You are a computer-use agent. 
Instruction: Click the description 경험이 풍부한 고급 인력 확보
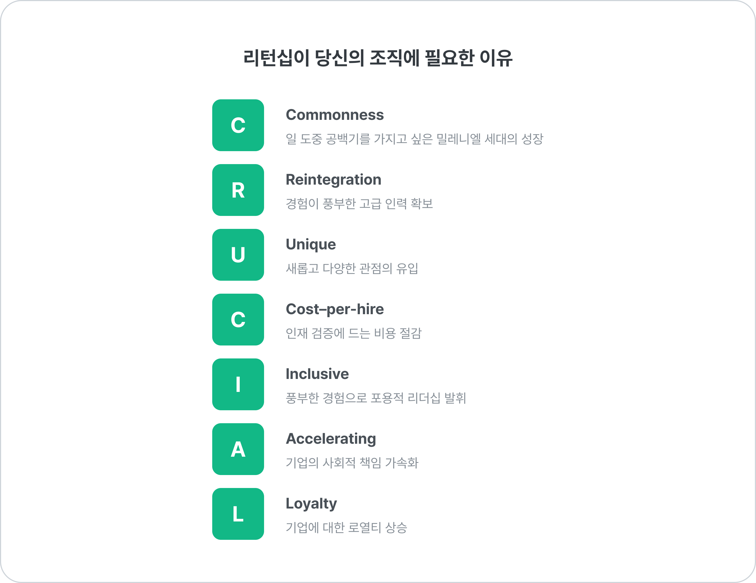click(x=359, y=204)
